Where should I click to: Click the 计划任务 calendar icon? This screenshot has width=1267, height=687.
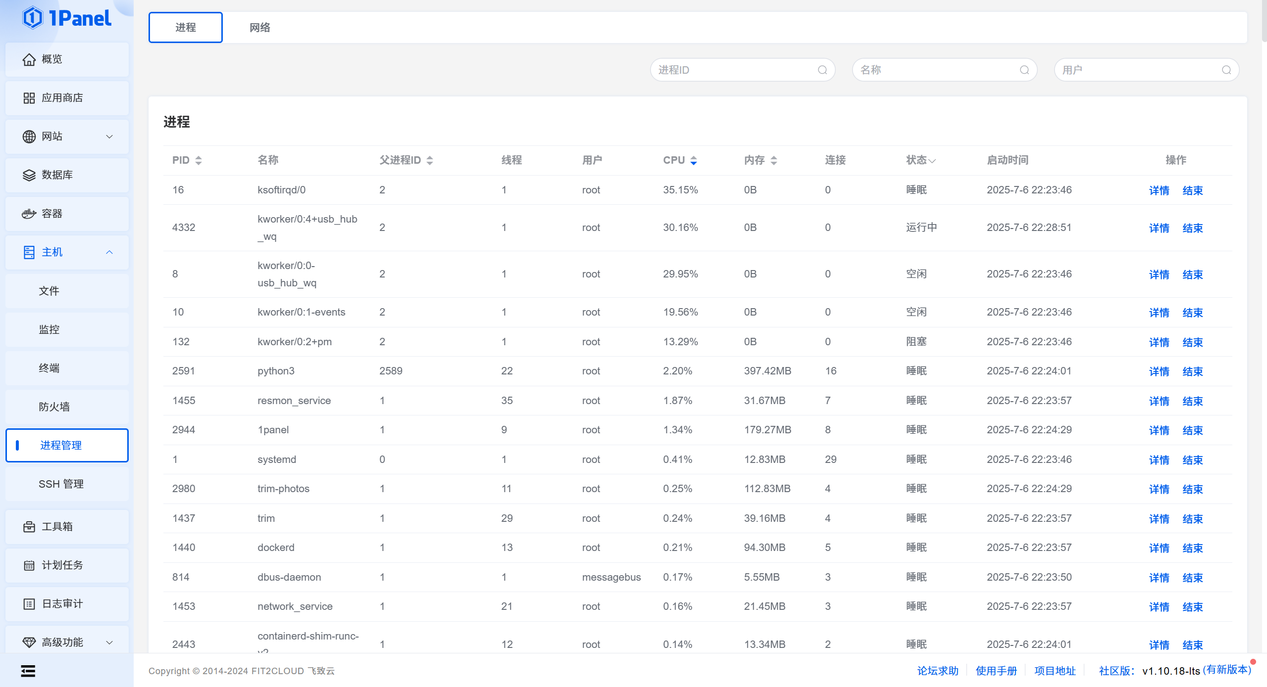pyautogui.click(x=29, y=565)
